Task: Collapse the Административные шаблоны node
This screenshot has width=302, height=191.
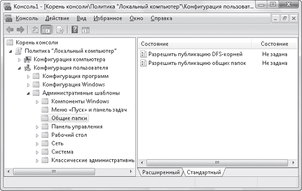Action: click(x=29, y=93)
